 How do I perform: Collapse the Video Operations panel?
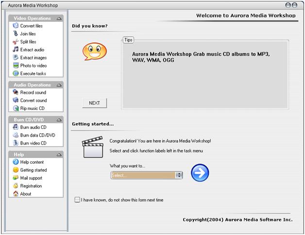click(x=59, y=18)
